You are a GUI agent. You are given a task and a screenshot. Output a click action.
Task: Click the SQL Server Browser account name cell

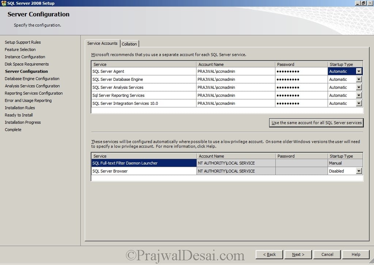[x=236, y=171]
